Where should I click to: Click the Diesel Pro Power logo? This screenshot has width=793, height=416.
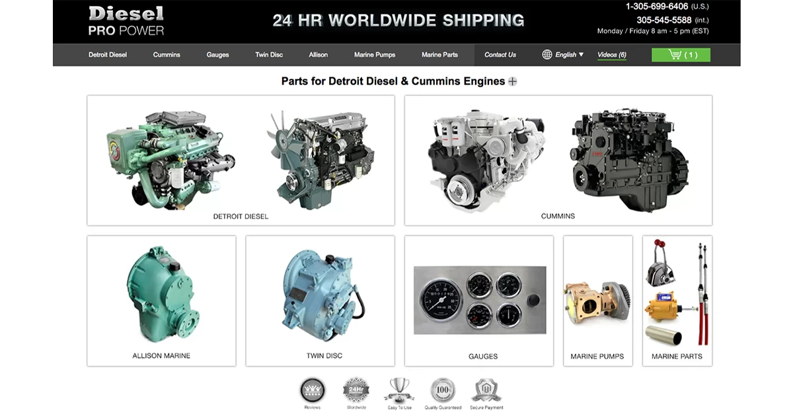click(126, 21)
